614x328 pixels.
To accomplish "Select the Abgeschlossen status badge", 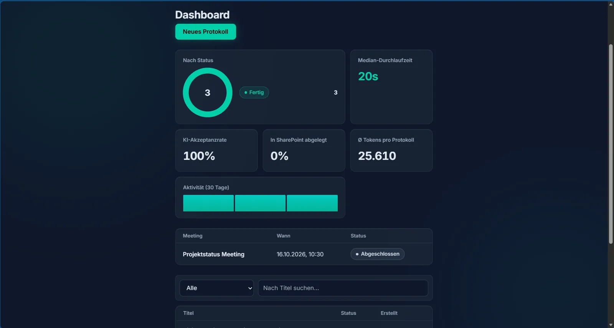I will point(378,254).
